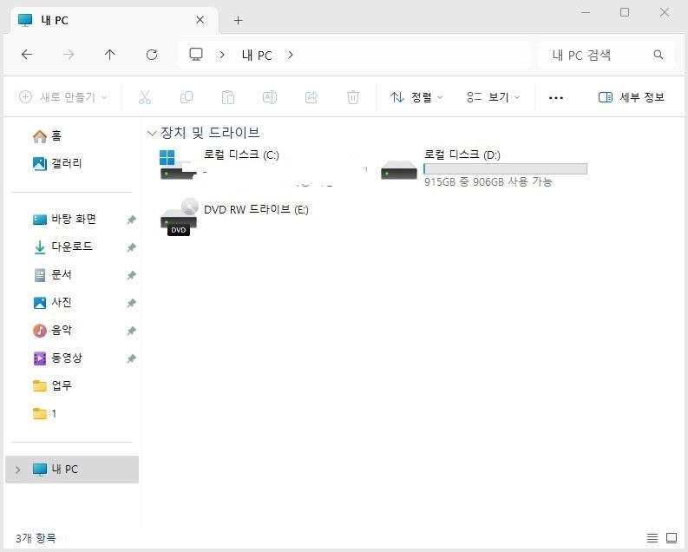Switch to details list view in status bar

click(x=652, y=539)
